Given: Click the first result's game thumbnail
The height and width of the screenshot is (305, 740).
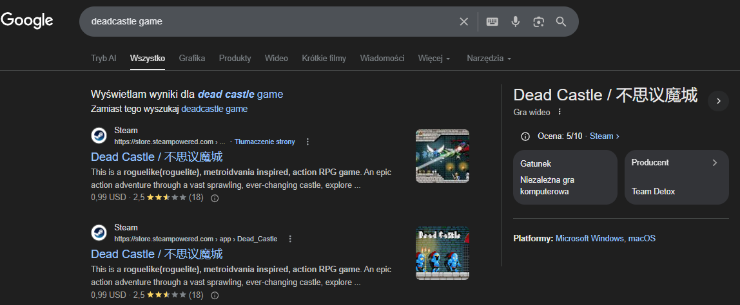Looking at the screenshot, I should 442,156.
